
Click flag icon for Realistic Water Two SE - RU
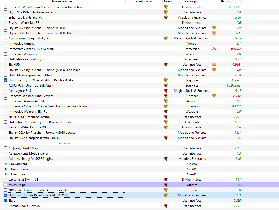[x=166, y=127]
